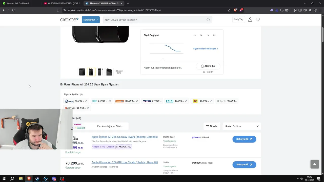The height and width of the screenshot is (182, 324).
Task: Open the Filtrele button
Action: click(x=212, y=126)
